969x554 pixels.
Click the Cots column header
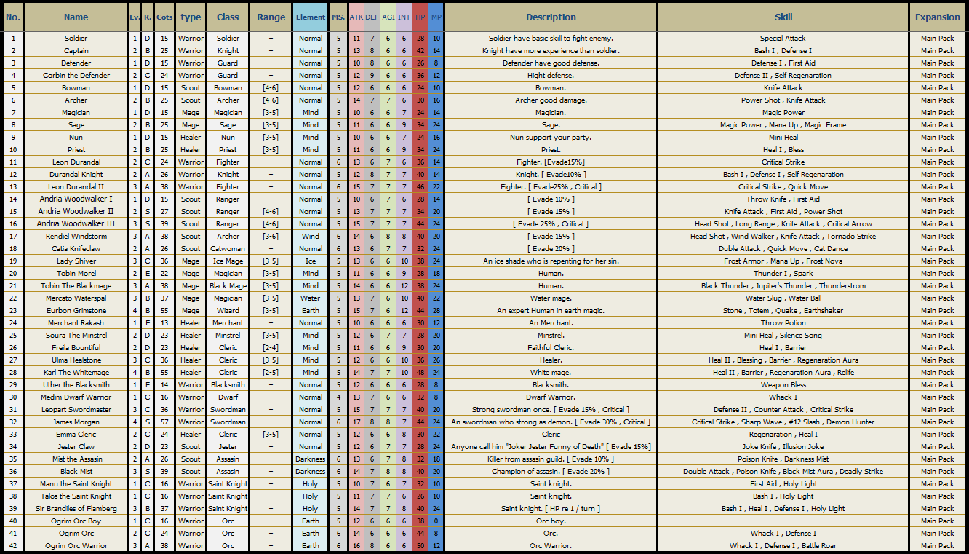click(164, 17)
